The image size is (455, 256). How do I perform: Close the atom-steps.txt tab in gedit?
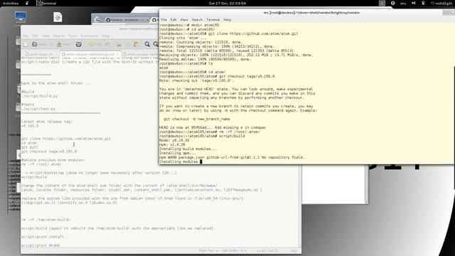click(56, 54)
